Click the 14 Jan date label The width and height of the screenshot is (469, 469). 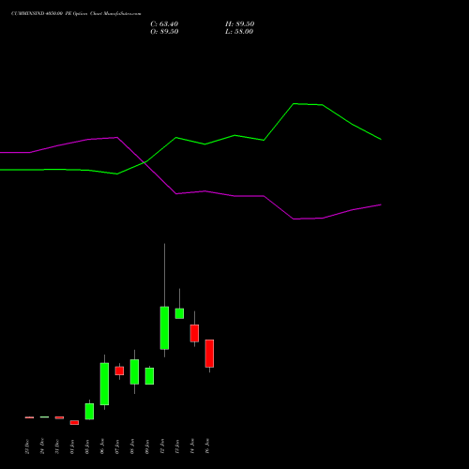click(192, 446)
